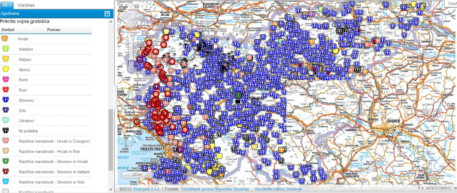Screen dimensions: 457x193
Task: Select the dark blue Srbi legend symbol
Action: coord(6,110)
